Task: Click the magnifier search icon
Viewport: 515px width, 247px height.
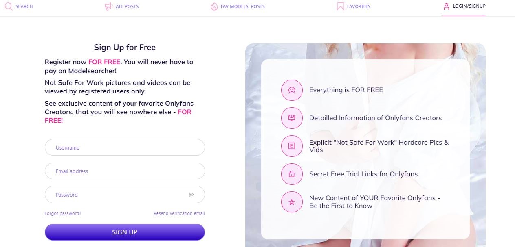Action: click(x=8, y=6)
